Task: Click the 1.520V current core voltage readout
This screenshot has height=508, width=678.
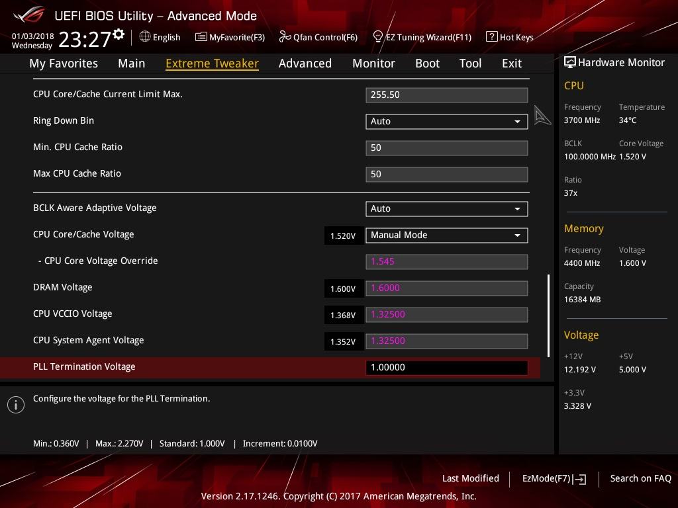Action: coord(344,236)
